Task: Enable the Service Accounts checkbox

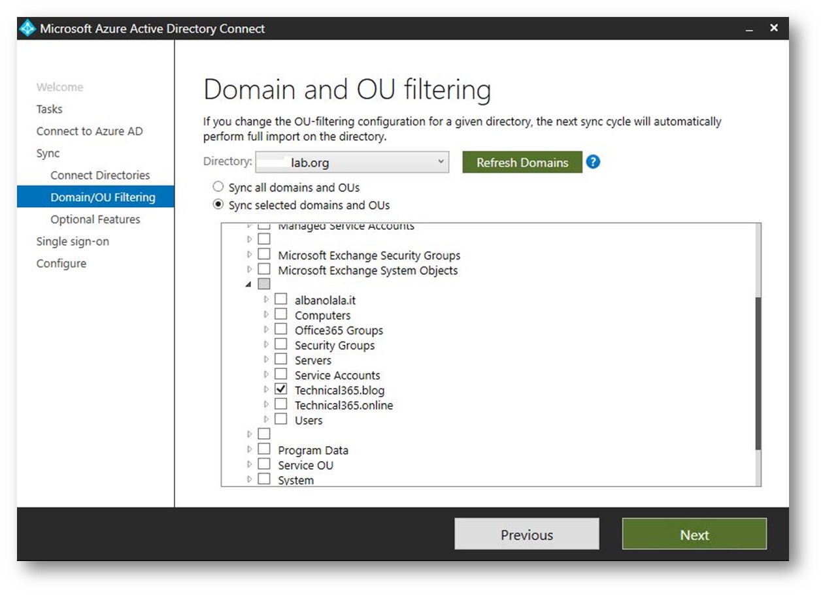Action: point(281,374)
